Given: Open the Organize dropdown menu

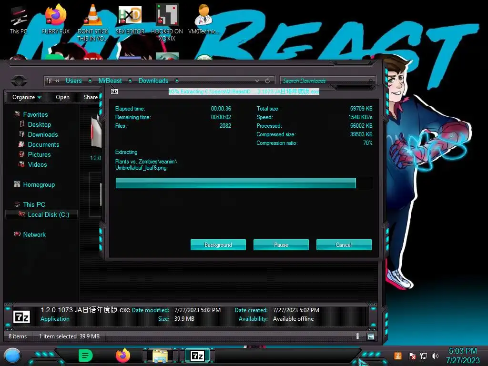Looking at the screenshot, I should click(x=27, y=97).
